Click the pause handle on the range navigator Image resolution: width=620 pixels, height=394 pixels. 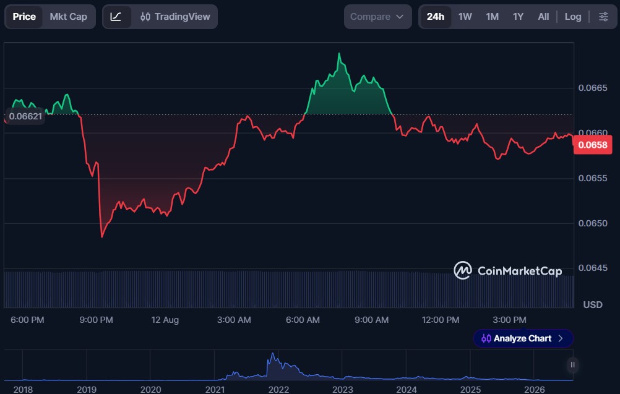tap(572, 365)
